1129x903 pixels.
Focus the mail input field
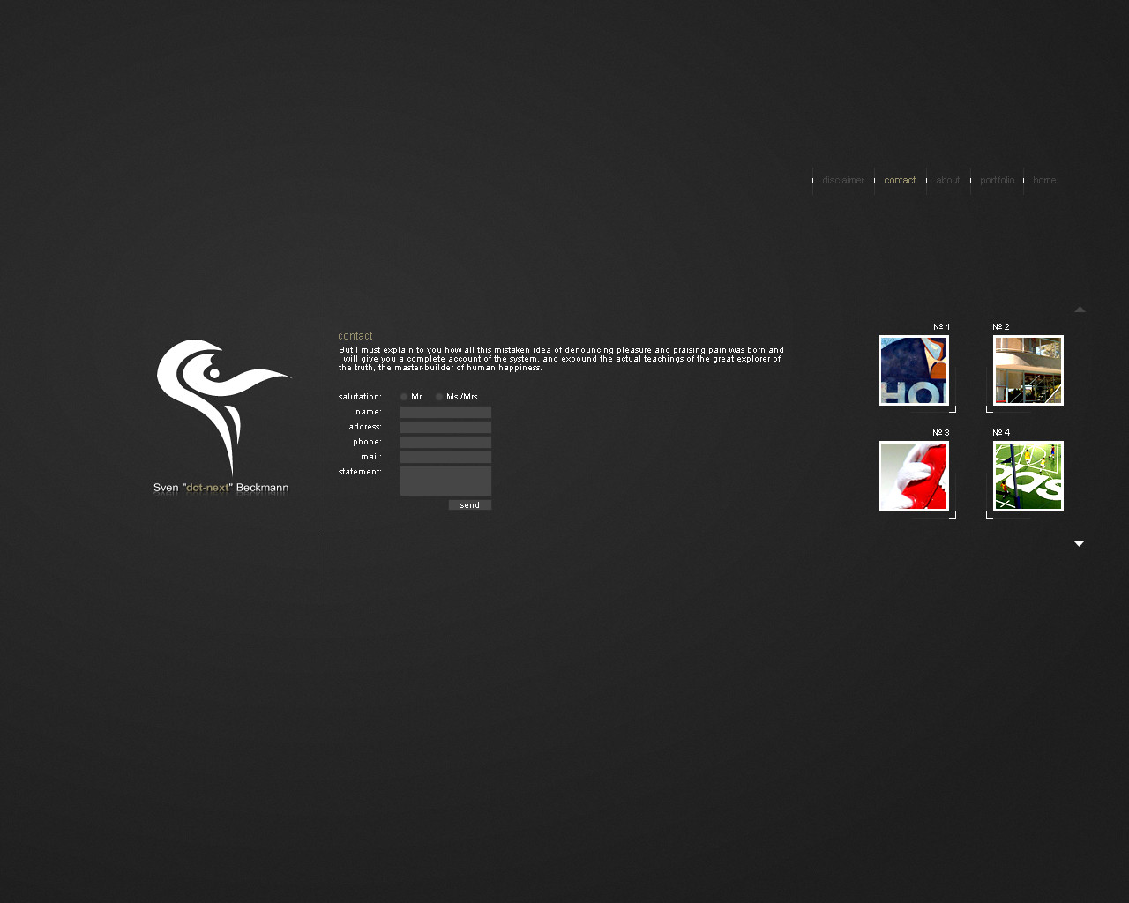pyautogui.click(x=445, y=457)
